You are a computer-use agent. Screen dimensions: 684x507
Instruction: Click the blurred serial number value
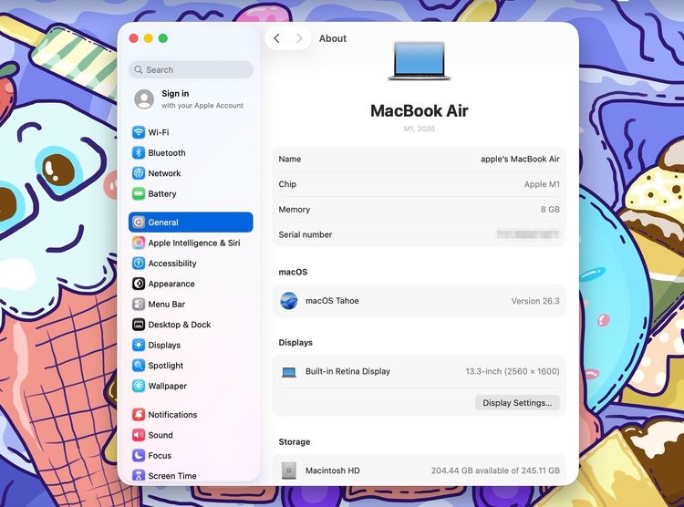tap(528, 234)
